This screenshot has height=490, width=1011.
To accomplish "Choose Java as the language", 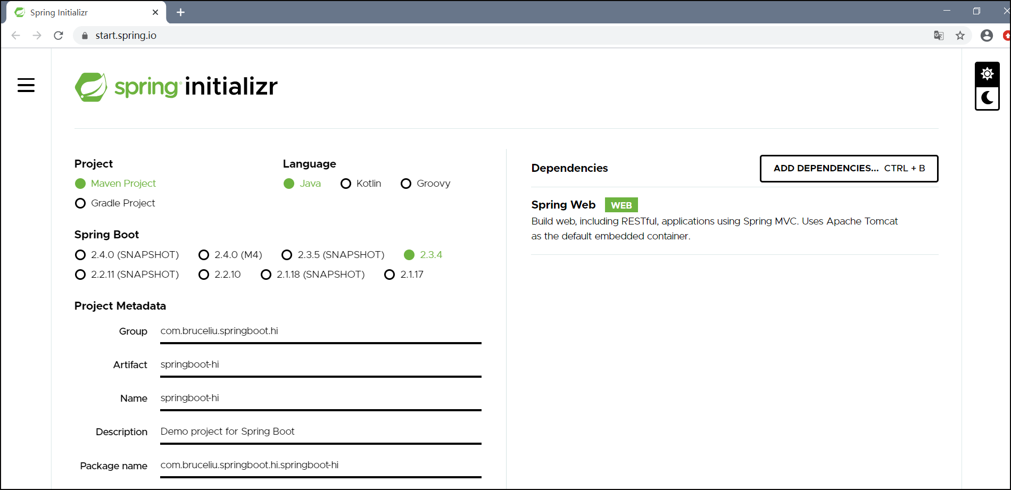I will [302, 184].
